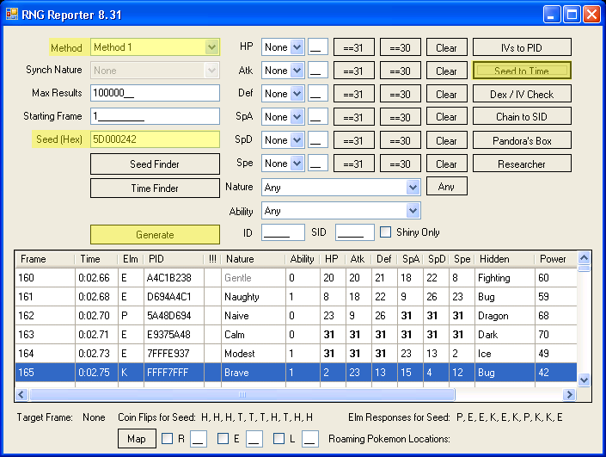Expand the Nature dropdown list
The height and width of the screenshot is (457, 606).
coord(413,187)
